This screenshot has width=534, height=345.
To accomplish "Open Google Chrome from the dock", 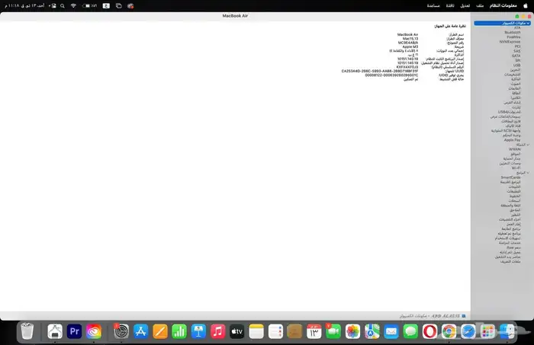I will point(449,331).
